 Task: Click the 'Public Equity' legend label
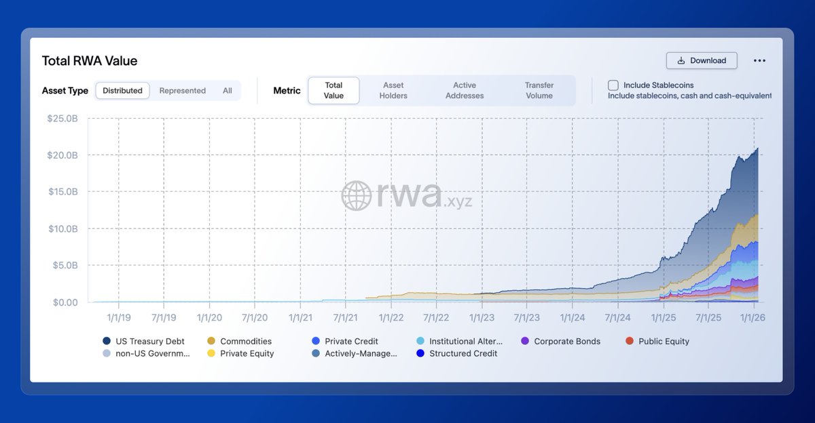click(664, 342)
